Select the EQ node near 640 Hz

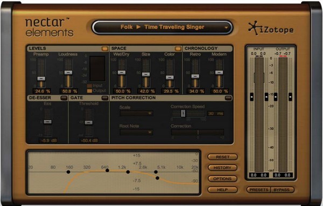click(x=107, y=171)
